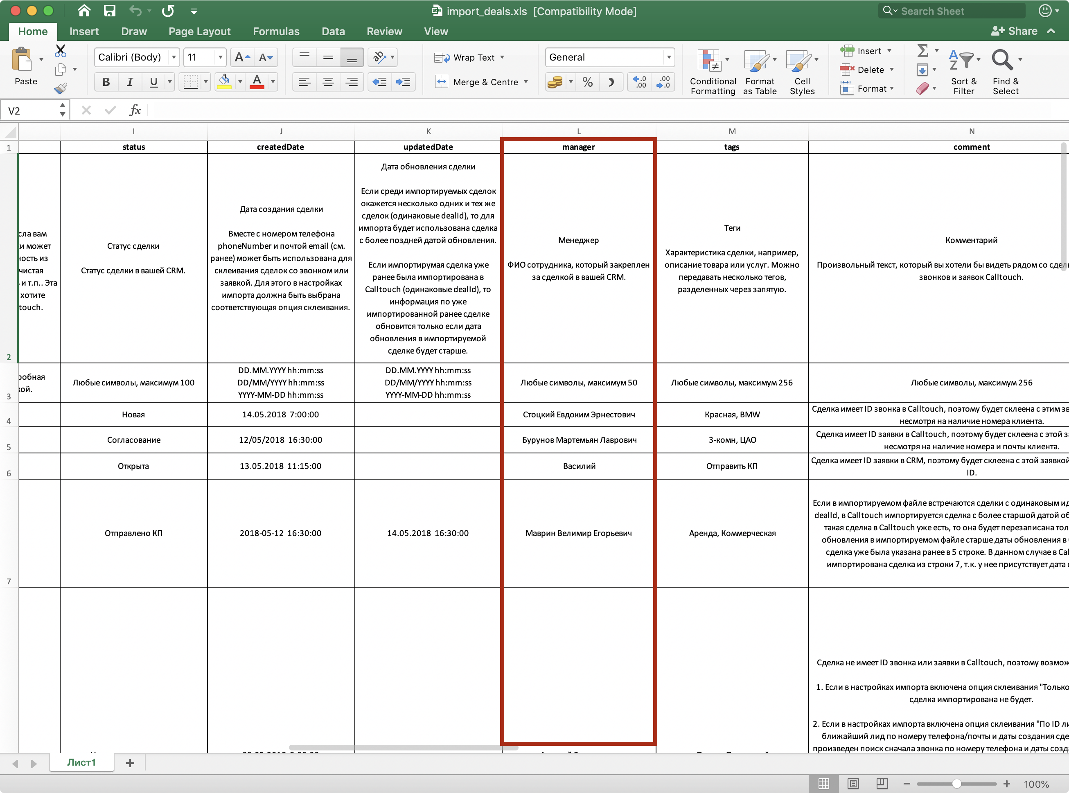
Task: Open the Insert ribbon tab
Action: 84,31
